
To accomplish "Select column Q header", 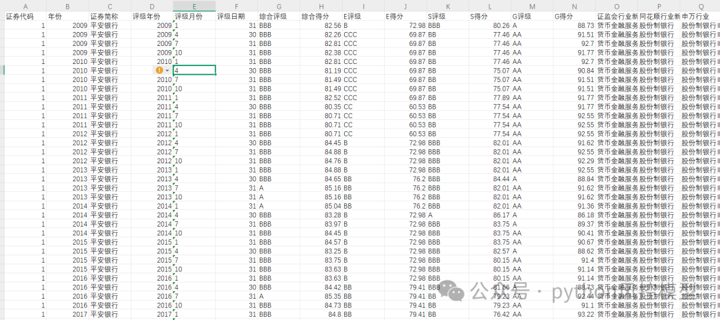I will tap(700, 7).
